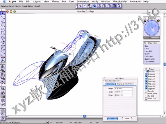This screenshot has width=166, height=124.
Task: Select the Rectangle polygon tool
Action: [3, 33]
